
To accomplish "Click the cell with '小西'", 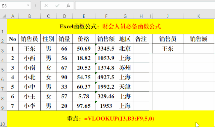I will pyautogui.click(x=30, y=58).
